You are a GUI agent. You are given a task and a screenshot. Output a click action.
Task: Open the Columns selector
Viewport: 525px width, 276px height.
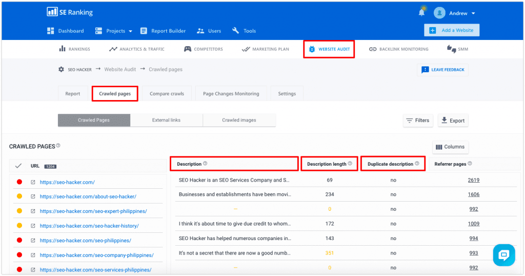(450, 147)
